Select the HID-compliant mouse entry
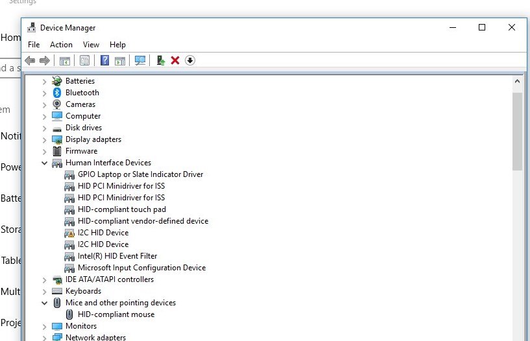The width and height of the screenshot is (530, 341). click(115, 314)
